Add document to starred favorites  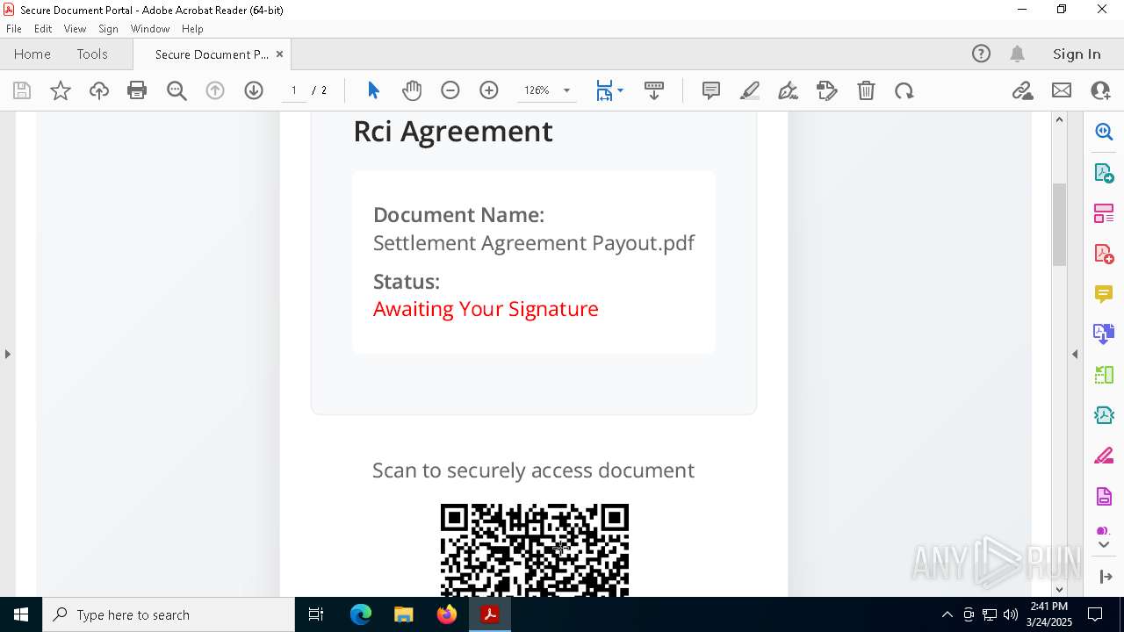tap(61, 90)
